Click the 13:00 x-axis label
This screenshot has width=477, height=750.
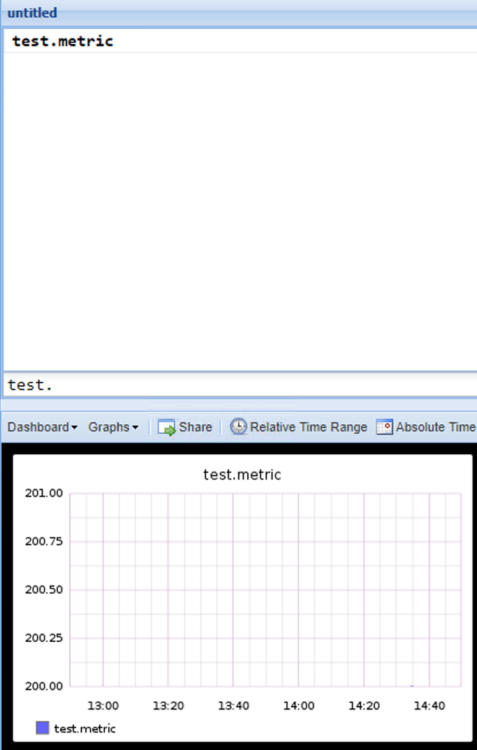pyautogui.click(x=103, y=706)
